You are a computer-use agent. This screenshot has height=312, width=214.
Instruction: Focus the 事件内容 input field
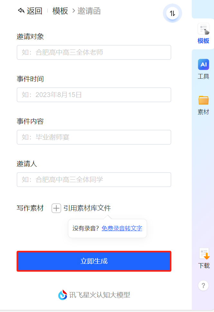point(94,137)
